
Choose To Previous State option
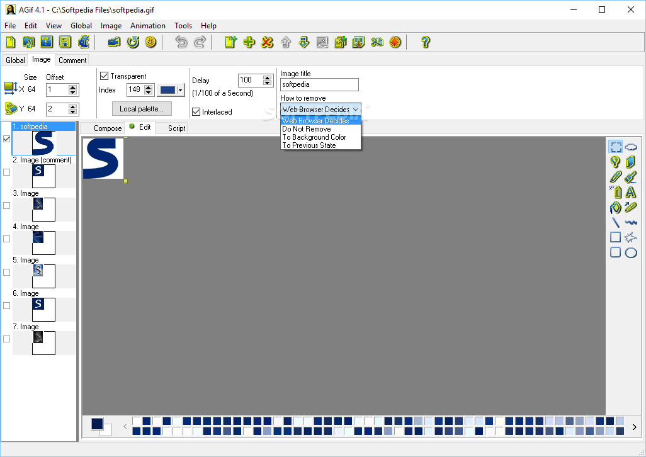click(320, 145)
